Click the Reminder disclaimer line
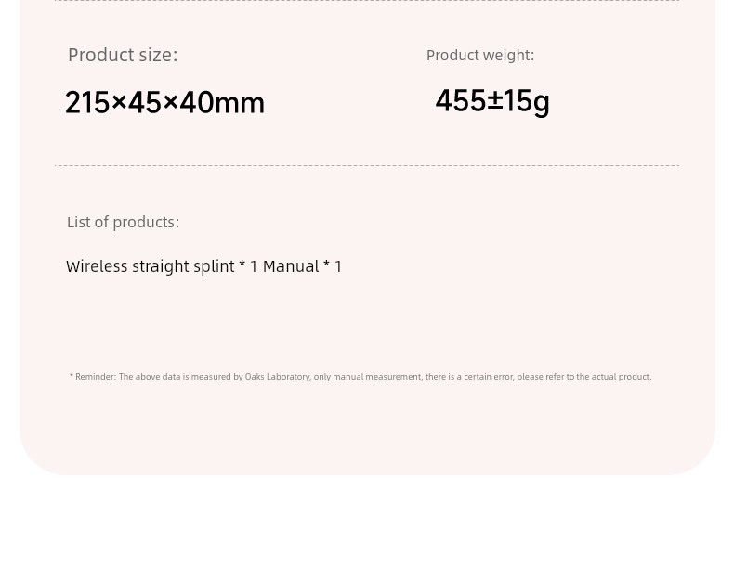Image resolution: width=734 pixels, height=568 pixels. click(360, 377)
